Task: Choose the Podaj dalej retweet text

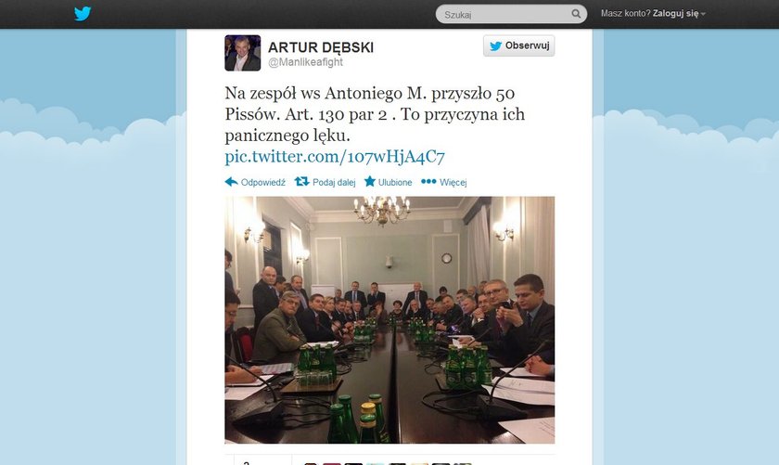Action: (334, 183)
